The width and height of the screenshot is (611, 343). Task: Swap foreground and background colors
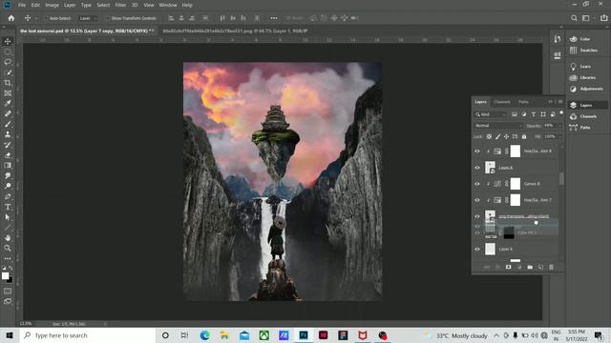pos(11,268)
